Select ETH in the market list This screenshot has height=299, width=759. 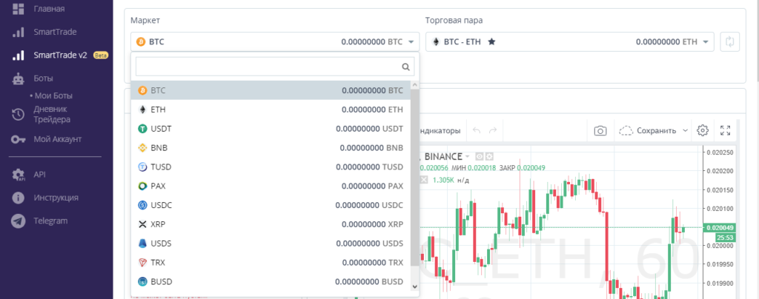pos(271,110)
